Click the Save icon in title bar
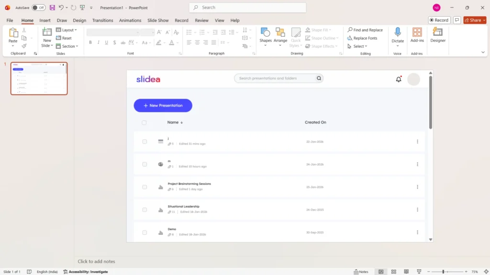The height and width of the screenshot is (275, 490). pyautogui.click(x=52, y=8)
